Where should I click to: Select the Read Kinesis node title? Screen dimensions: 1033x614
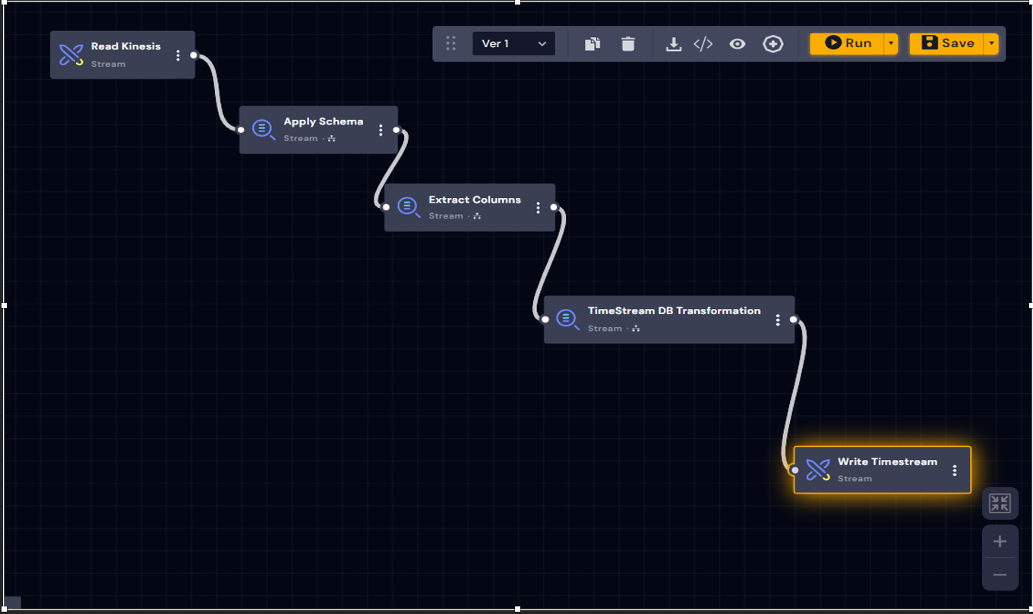click(x=126, y=46)
